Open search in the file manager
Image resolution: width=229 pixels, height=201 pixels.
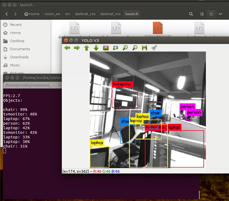click(191, 14)
